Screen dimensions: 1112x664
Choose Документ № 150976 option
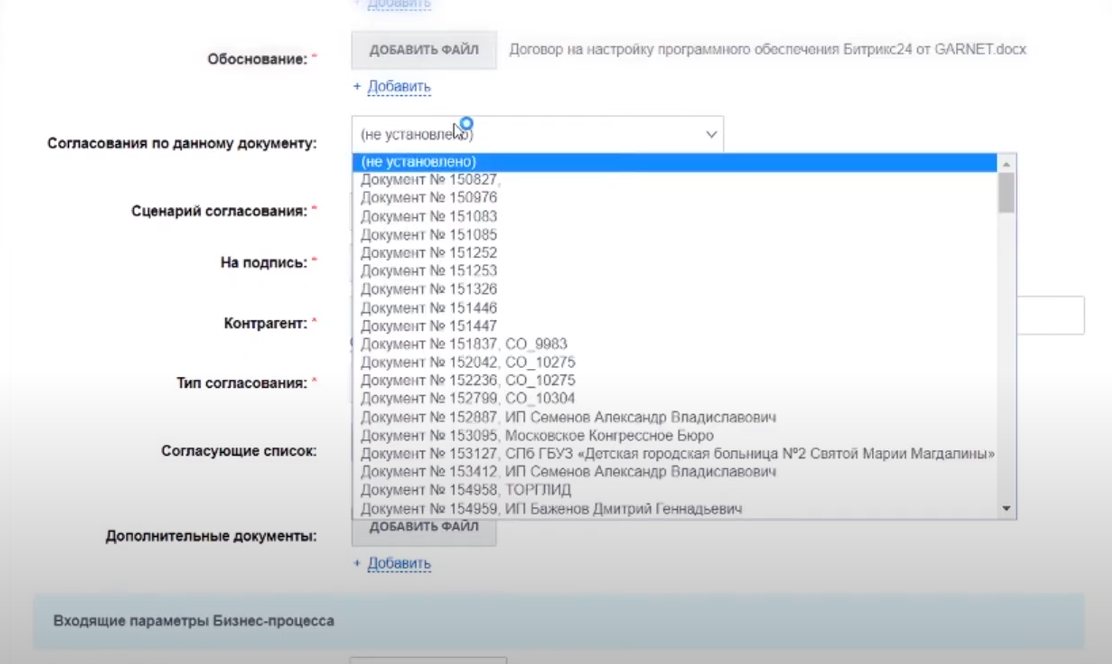click(674, 198)
